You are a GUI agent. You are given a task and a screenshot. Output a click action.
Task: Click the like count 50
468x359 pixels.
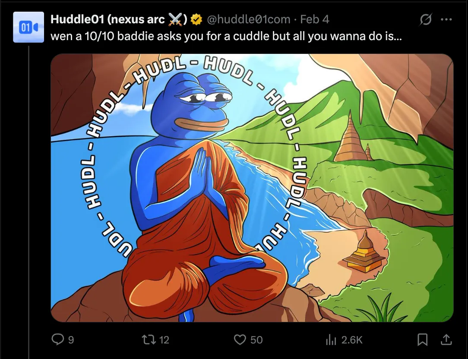pyautogui.click(x=256, y=340)
